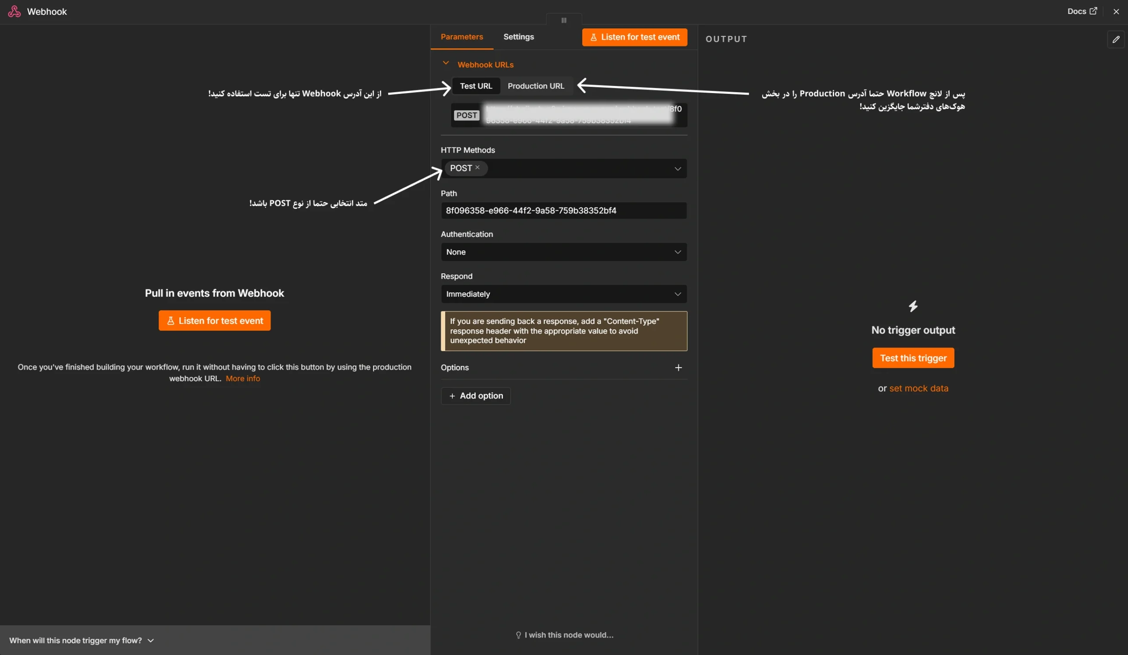Click the panel drag handle at top
Screen dimensions: 1128x655
(564, 20)
